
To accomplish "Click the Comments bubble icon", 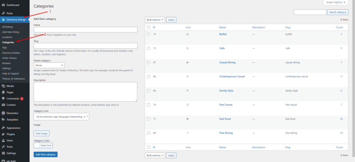I will [x=3, y=98].
